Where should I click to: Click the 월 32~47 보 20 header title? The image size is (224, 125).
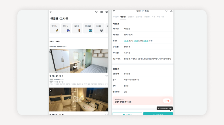pyautogui.click(x=143, y=11)
